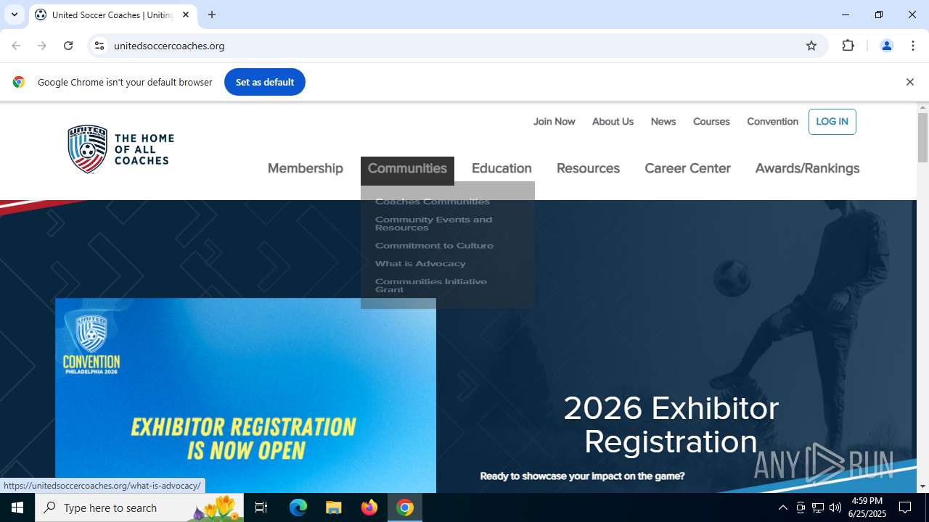Viewport: 929px width, 522px height.
Task: Click the taskbar clock showing 4:59 PM
Action: tap(867, 507)
